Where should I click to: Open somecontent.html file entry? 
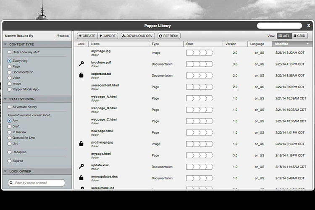[x=105, y=85]
